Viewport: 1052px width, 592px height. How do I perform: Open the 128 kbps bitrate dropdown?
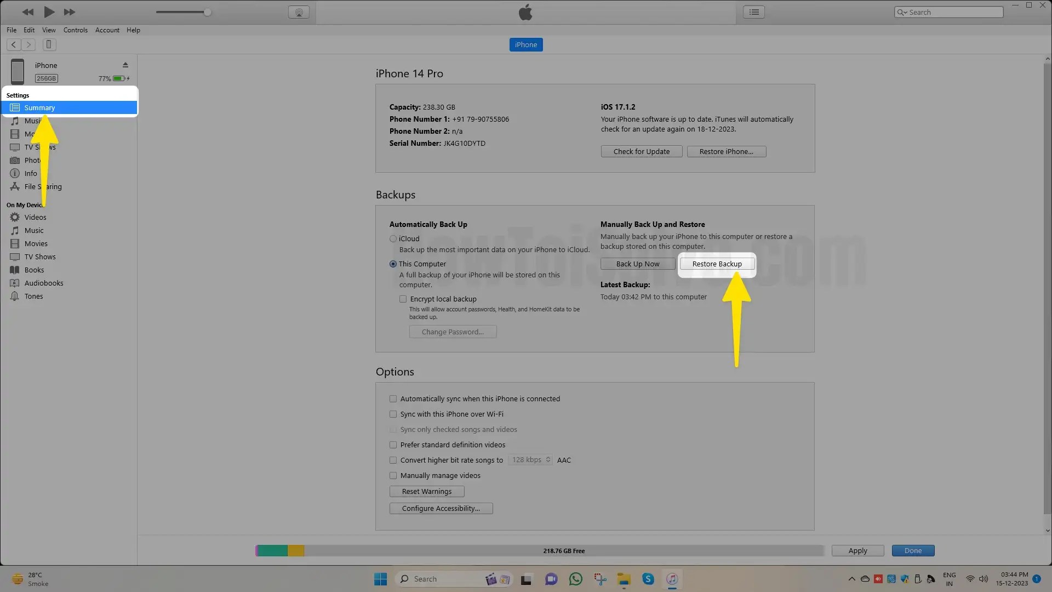(530, 460)
